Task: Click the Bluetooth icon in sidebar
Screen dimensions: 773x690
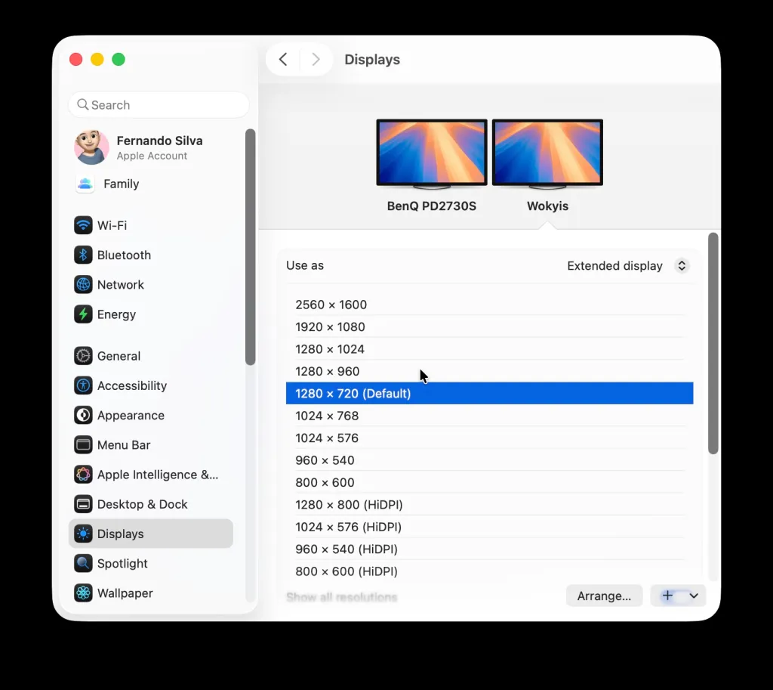Action: click(x=83, y=255)
